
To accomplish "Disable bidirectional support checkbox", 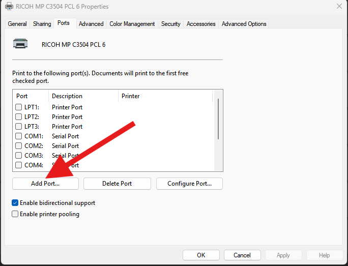I will (15, 203).
